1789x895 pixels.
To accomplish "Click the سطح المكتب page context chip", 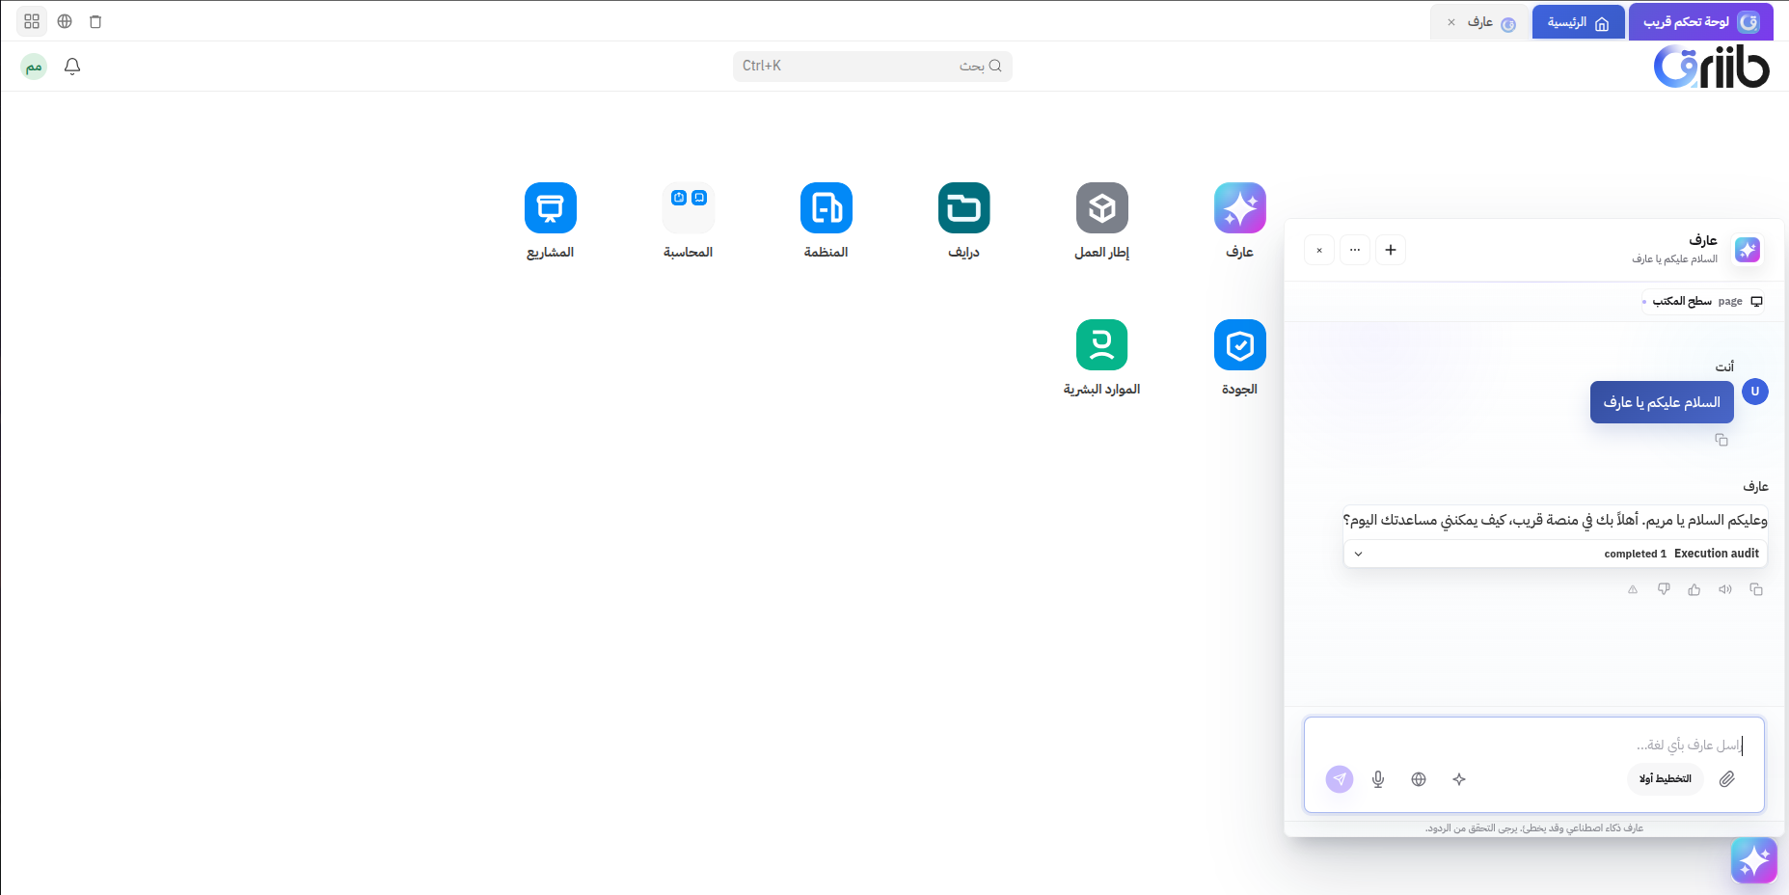I will tap(1703, 301).
